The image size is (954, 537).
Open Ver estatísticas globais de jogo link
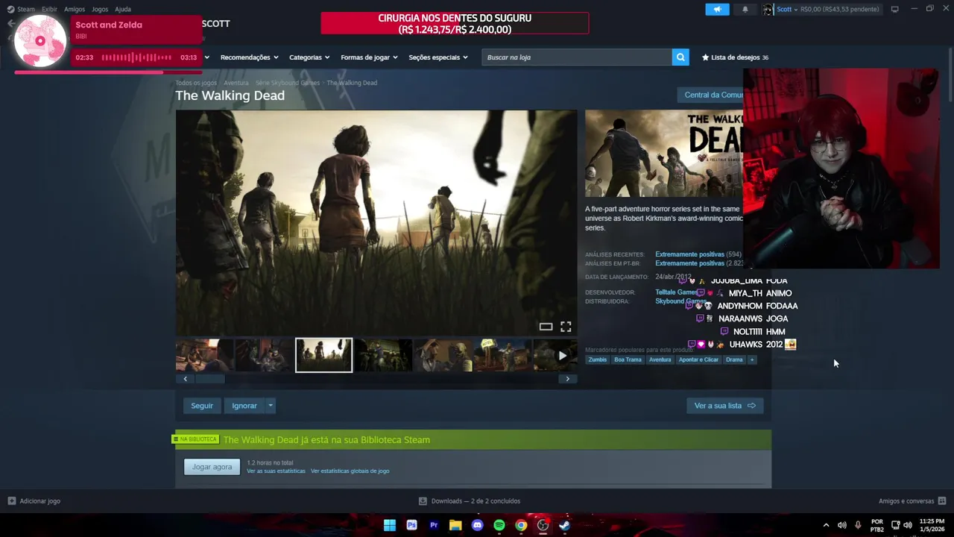pos(350,471)
